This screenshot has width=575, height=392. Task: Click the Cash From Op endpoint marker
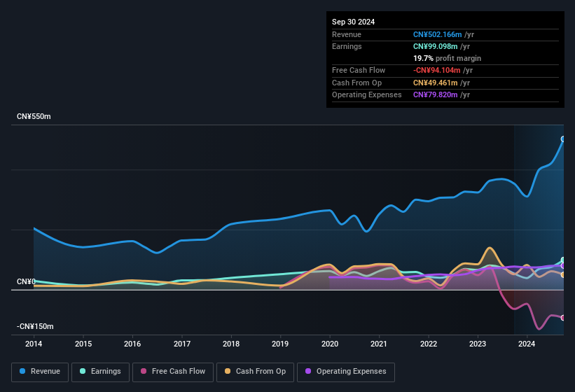click(x=563, y=275)
